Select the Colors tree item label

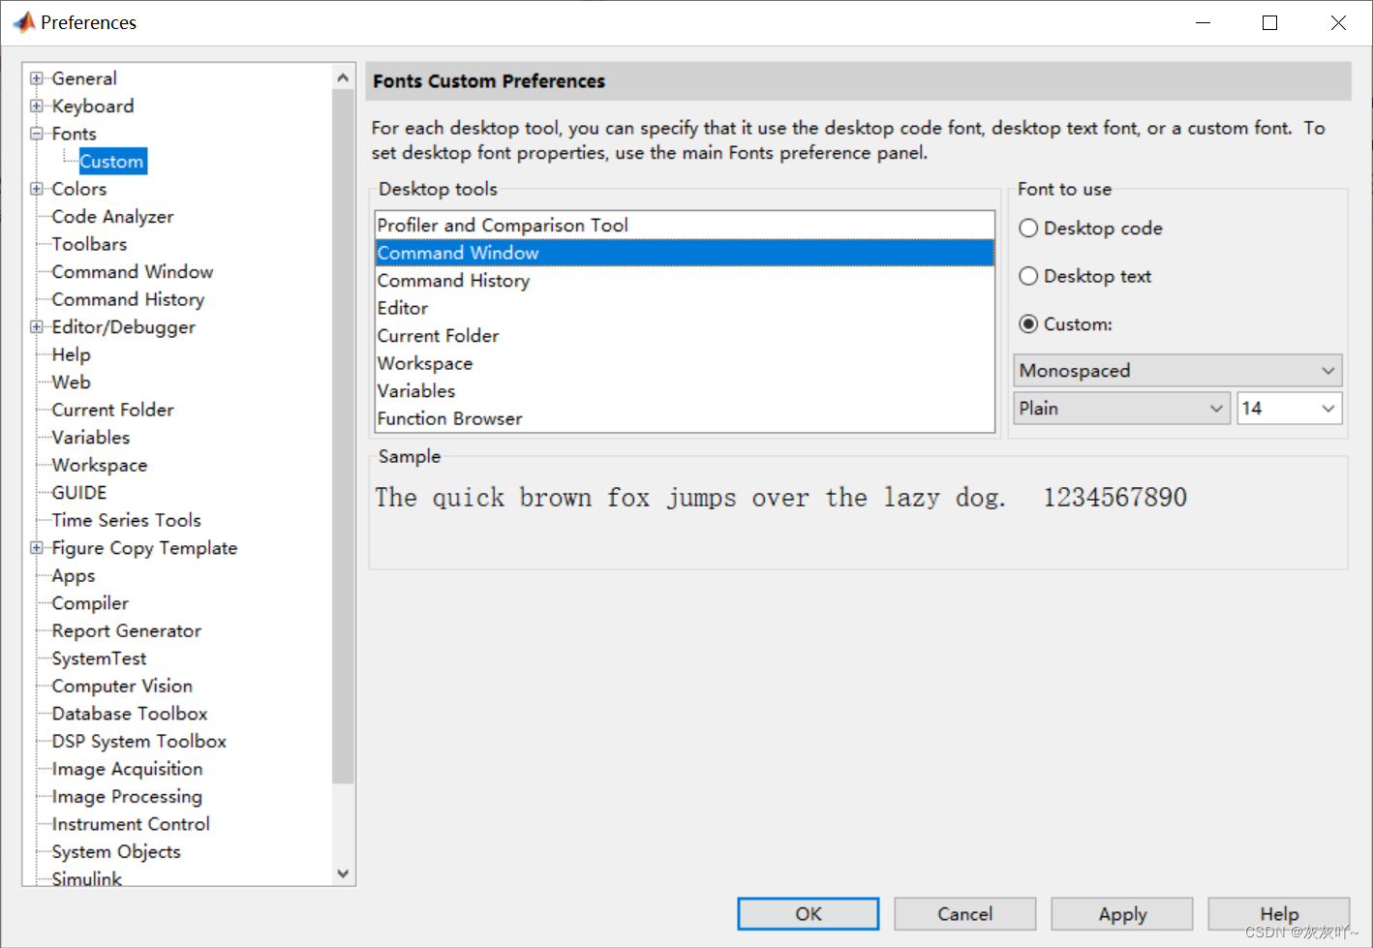point(78,189)
